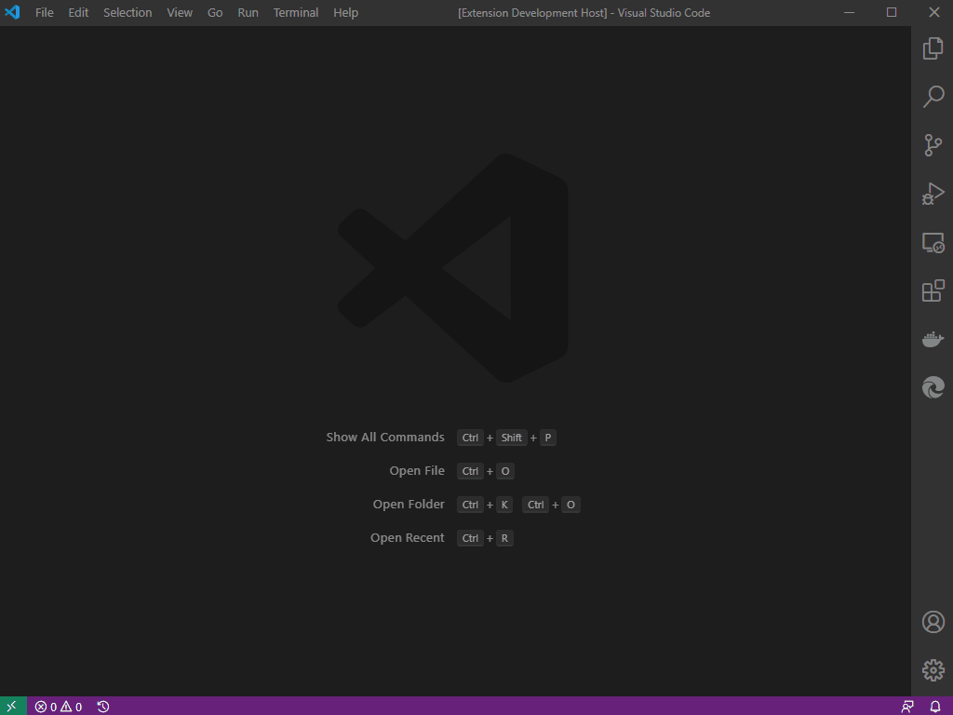Screen dimensions: 953x715
Task: Open the Edit menu
Action: pyautogui.click(x=78, y=13)
